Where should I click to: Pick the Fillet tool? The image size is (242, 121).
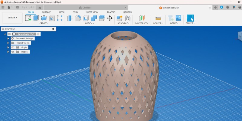[78, 18]
